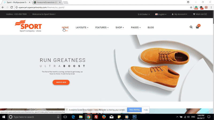This screenshot has height=120, width=214.
Task: Click the Stop sharing button
Action: [134, 110]
